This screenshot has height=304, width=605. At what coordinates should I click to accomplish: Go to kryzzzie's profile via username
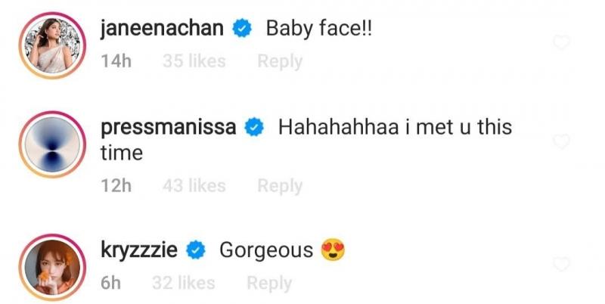coord(141,250)
